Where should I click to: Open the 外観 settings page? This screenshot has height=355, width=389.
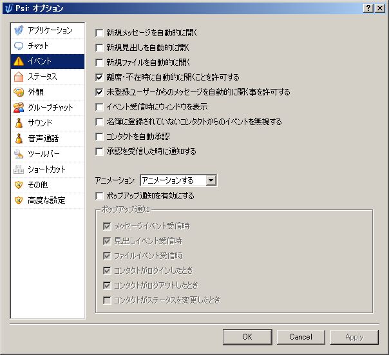click(48, 92)
